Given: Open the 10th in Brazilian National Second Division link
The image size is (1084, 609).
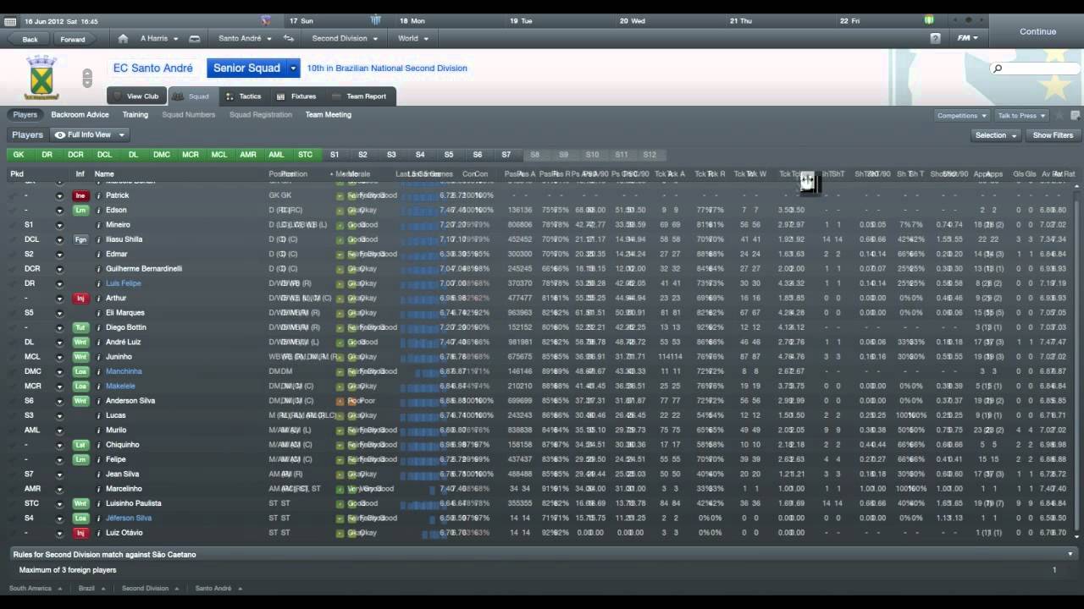Looking at the screenshot, I should click(387, 69).
